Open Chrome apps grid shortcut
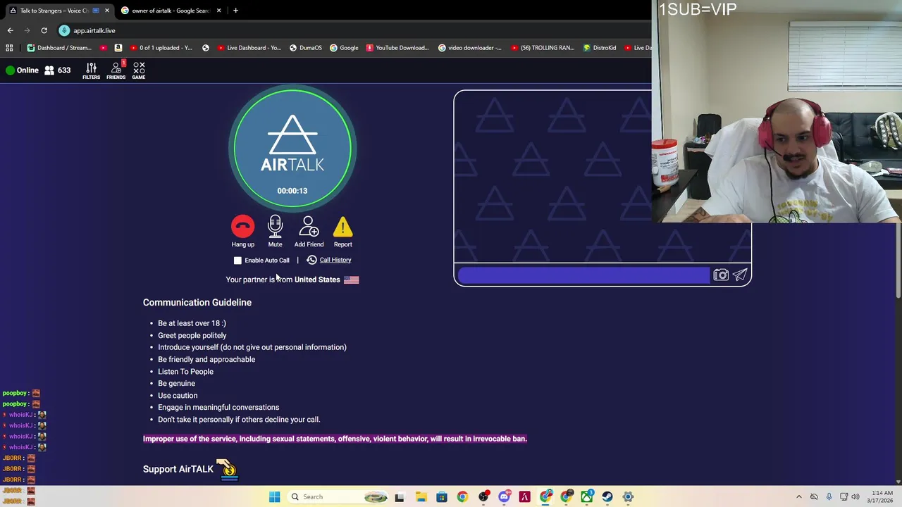 tap(9, 48)
